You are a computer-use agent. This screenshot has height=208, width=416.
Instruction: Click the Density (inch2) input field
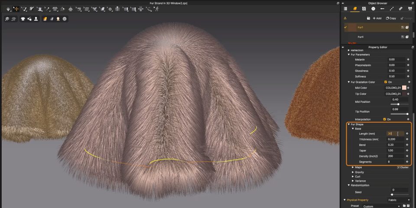[x=395, y=156]
